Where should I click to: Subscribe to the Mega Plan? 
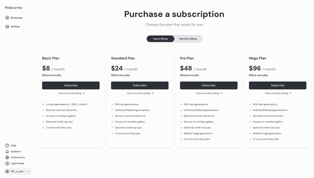pos(278,85)
